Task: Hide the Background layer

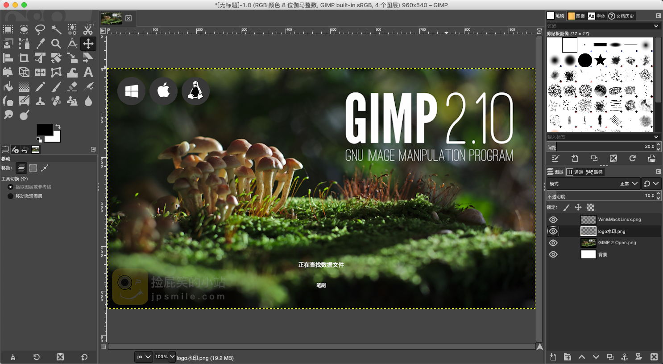Action: 553,254
